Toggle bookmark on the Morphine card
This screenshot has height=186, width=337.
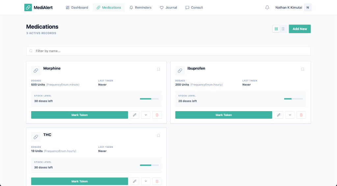point(158,69)
